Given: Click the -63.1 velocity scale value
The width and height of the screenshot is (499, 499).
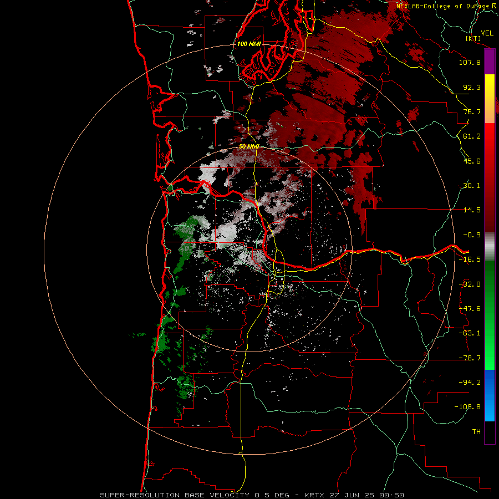Looking at the screenshot, I should click(470, 333).
